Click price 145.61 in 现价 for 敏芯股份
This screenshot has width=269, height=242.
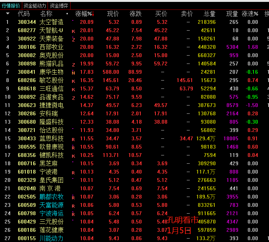click(x=111, y=80)
